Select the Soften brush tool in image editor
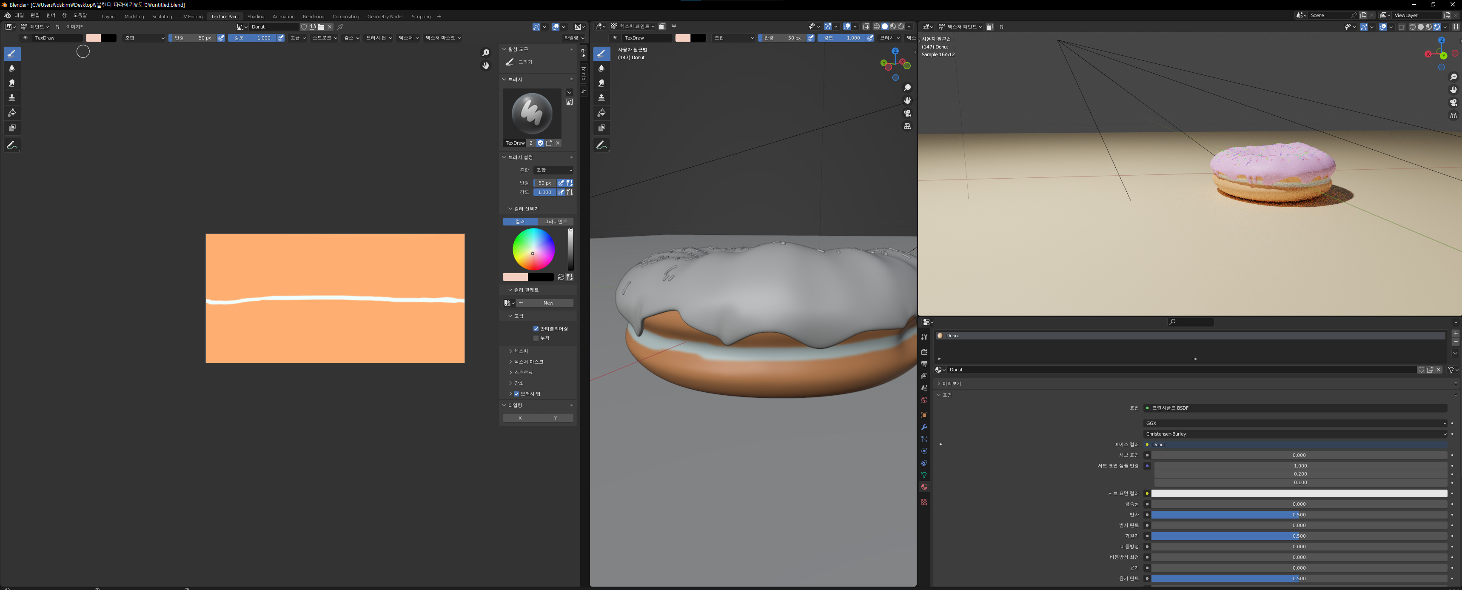 click(x=12, y=68)
